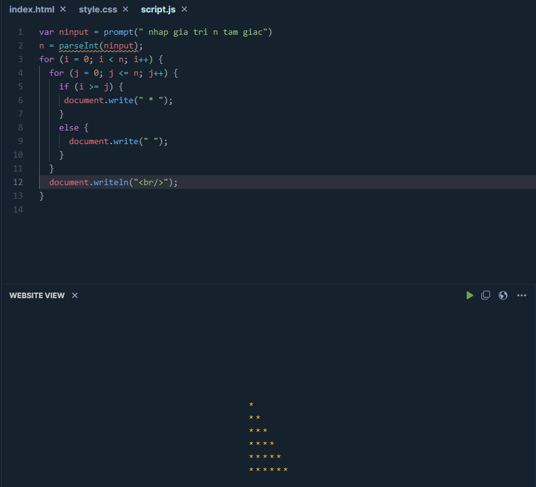Click the WEBSITE VIEW panel title
This screenshot has height=487, width=536.
point(37,295)
